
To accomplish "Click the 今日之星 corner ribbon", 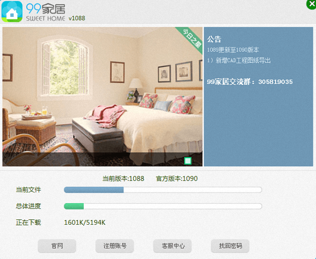I will (190, 40).
